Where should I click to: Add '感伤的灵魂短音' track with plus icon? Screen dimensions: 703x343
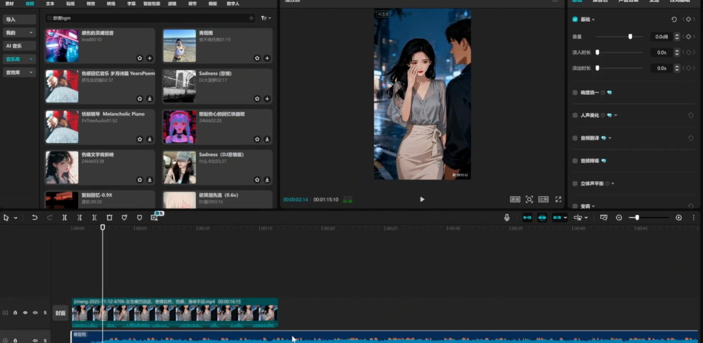pos(150,58)
